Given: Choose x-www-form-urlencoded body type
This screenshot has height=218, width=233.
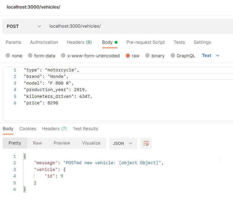Looking at the screenshot, I should pyautogui.click(x=63, y=56).
